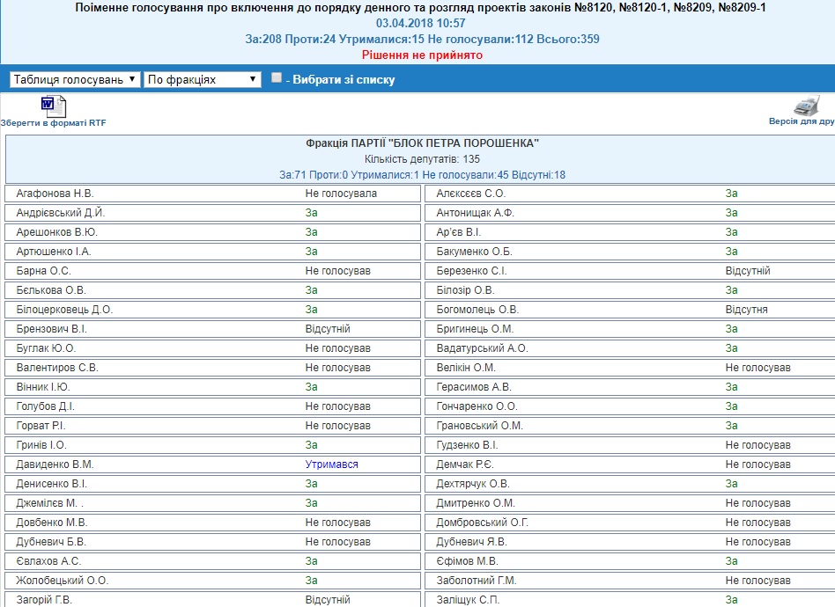Viewport: 835px width, 607px height.
Task: Click the vote date 03.04.2018 10:57
Action: [x=422, y=23]
